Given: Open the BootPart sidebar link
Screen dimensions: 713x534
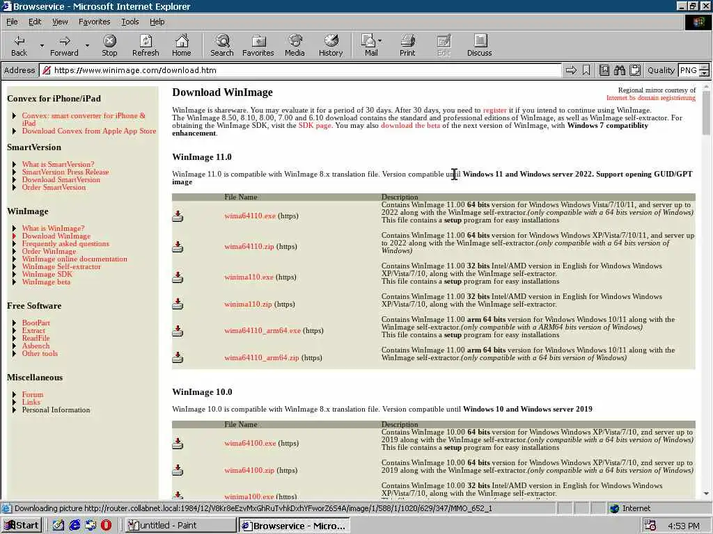Looking at the screenshot, I should pyautogui.click(x=36, y=323).
